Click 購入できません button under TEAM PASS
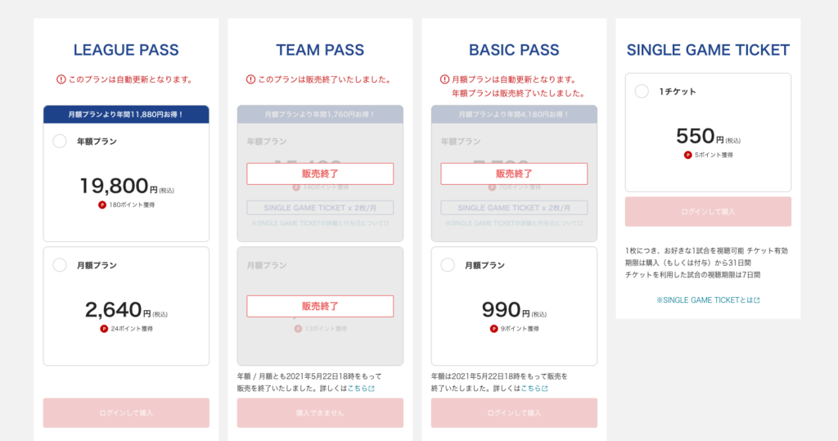This screenshot has width=838, height=441. pos(320,412)
